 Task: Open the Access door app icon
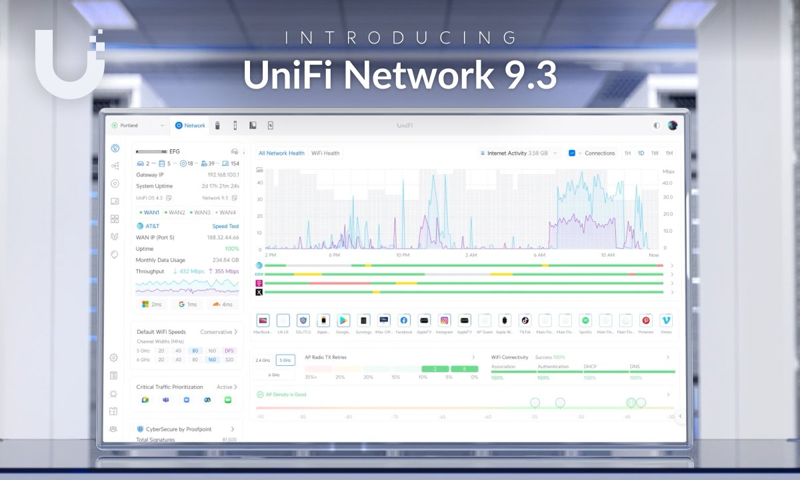pos(235,125)
